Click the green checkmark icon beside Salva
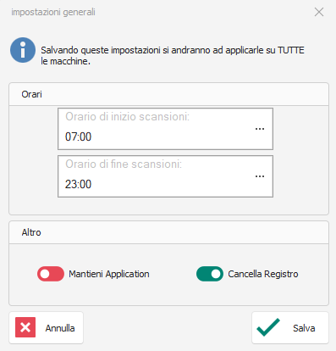 click(268, 327)
